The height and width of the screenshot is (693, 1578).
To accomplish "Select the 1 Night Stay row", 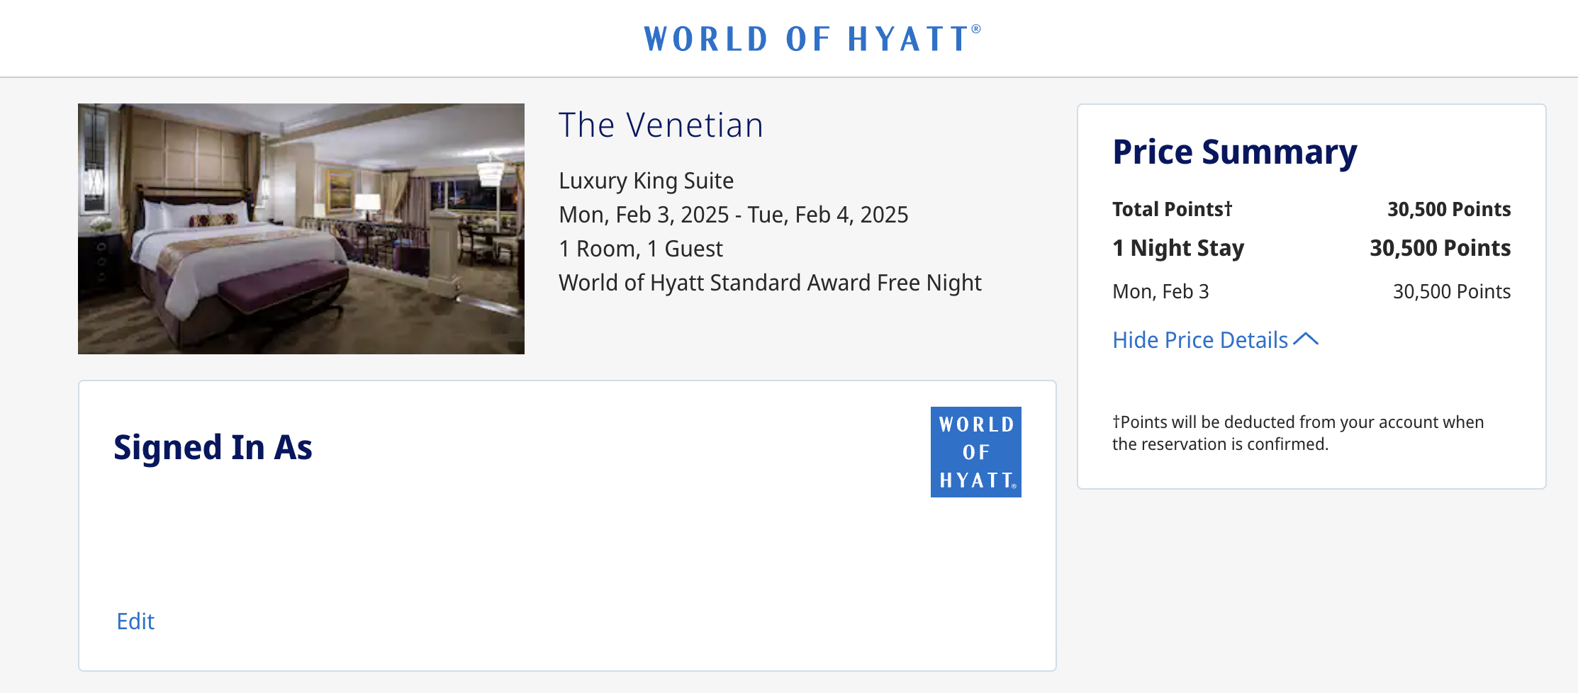I will [x=1177, y=248].
